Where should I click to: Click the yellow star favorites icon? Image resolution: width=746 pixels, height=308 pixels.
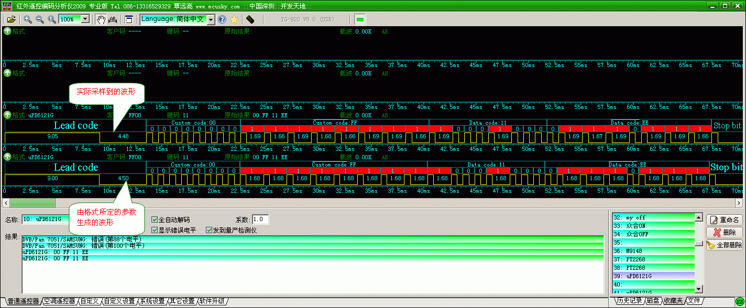click(x=234, y=19)
